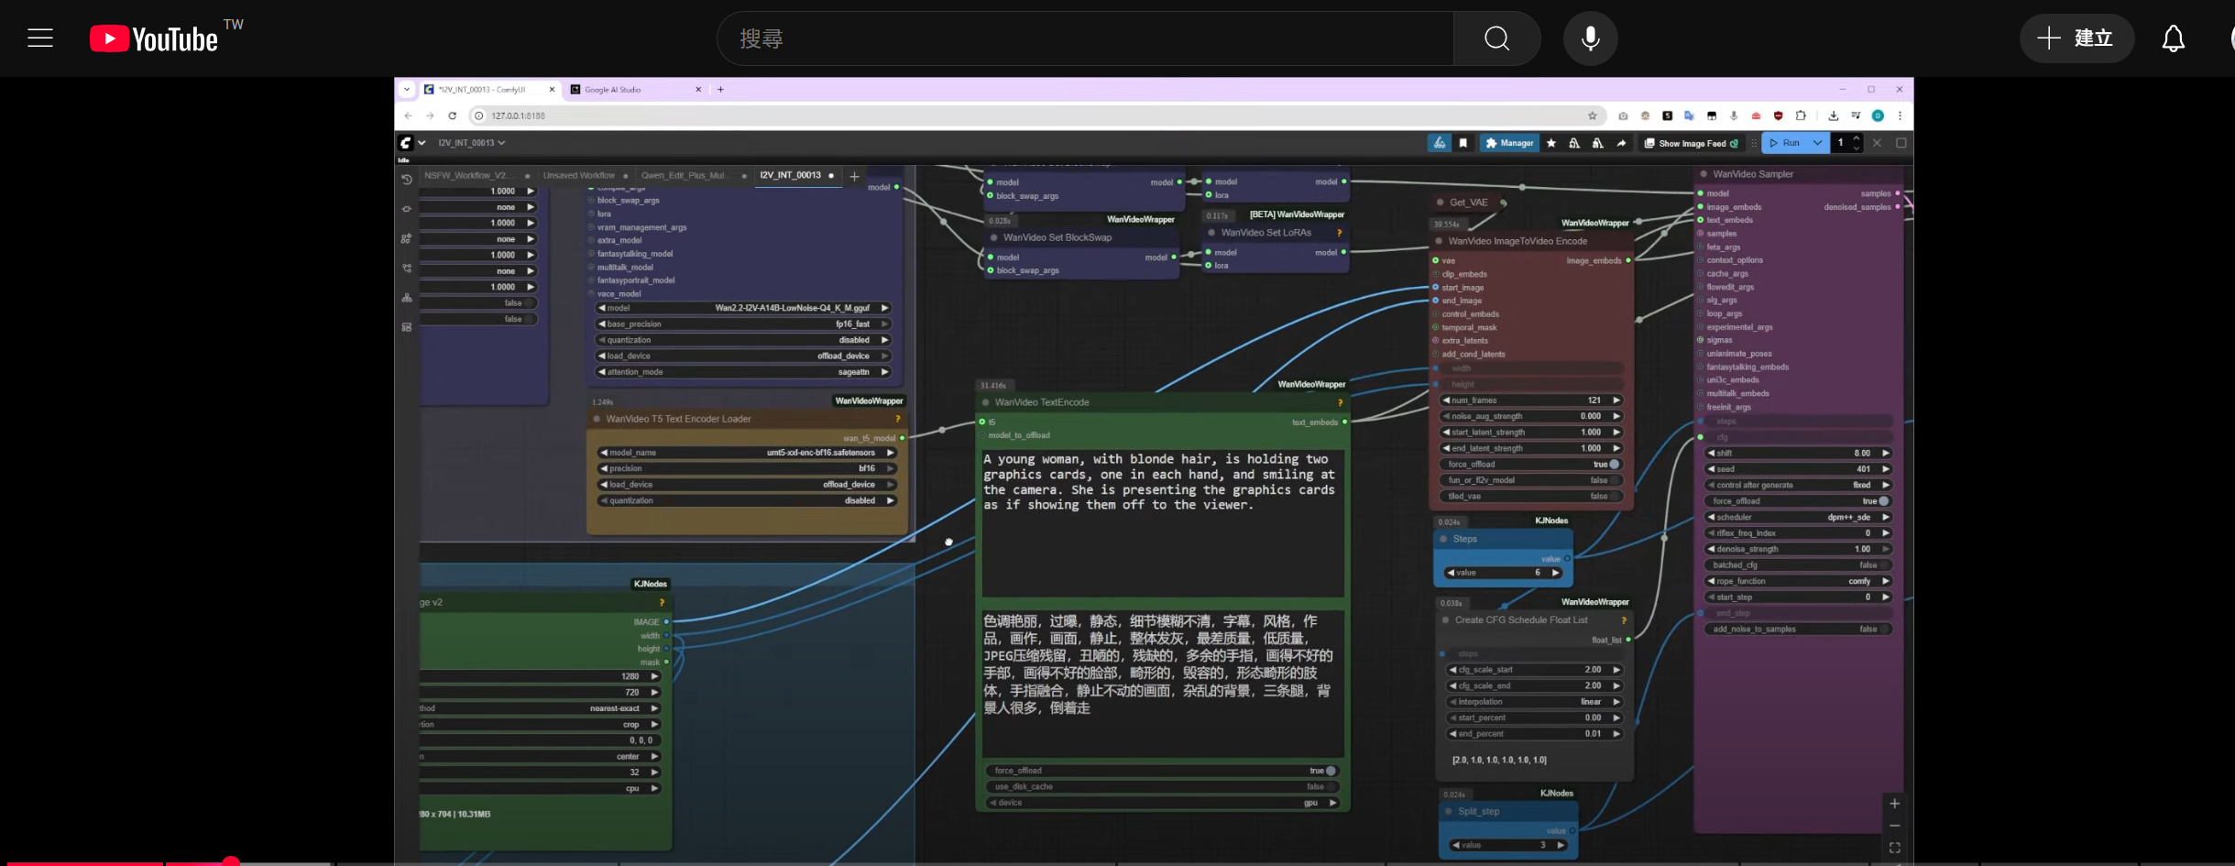Click the magnifier search button

pyautogui.click(x=1496, y=38)
